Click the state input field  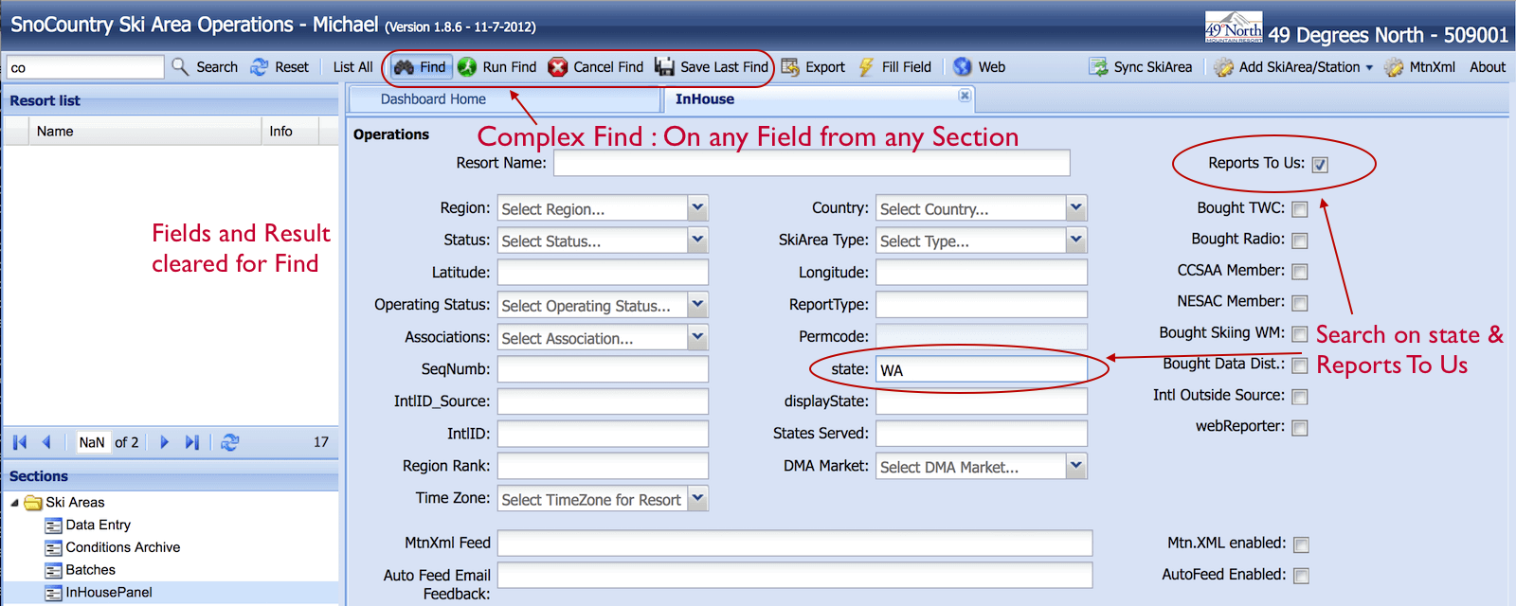point(981,370)
